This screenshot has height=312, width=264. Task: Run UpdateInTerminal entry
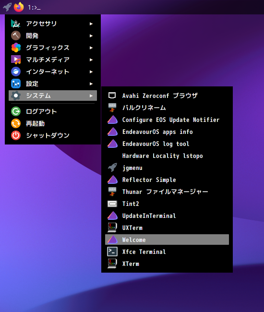click(x=167, y=216)
